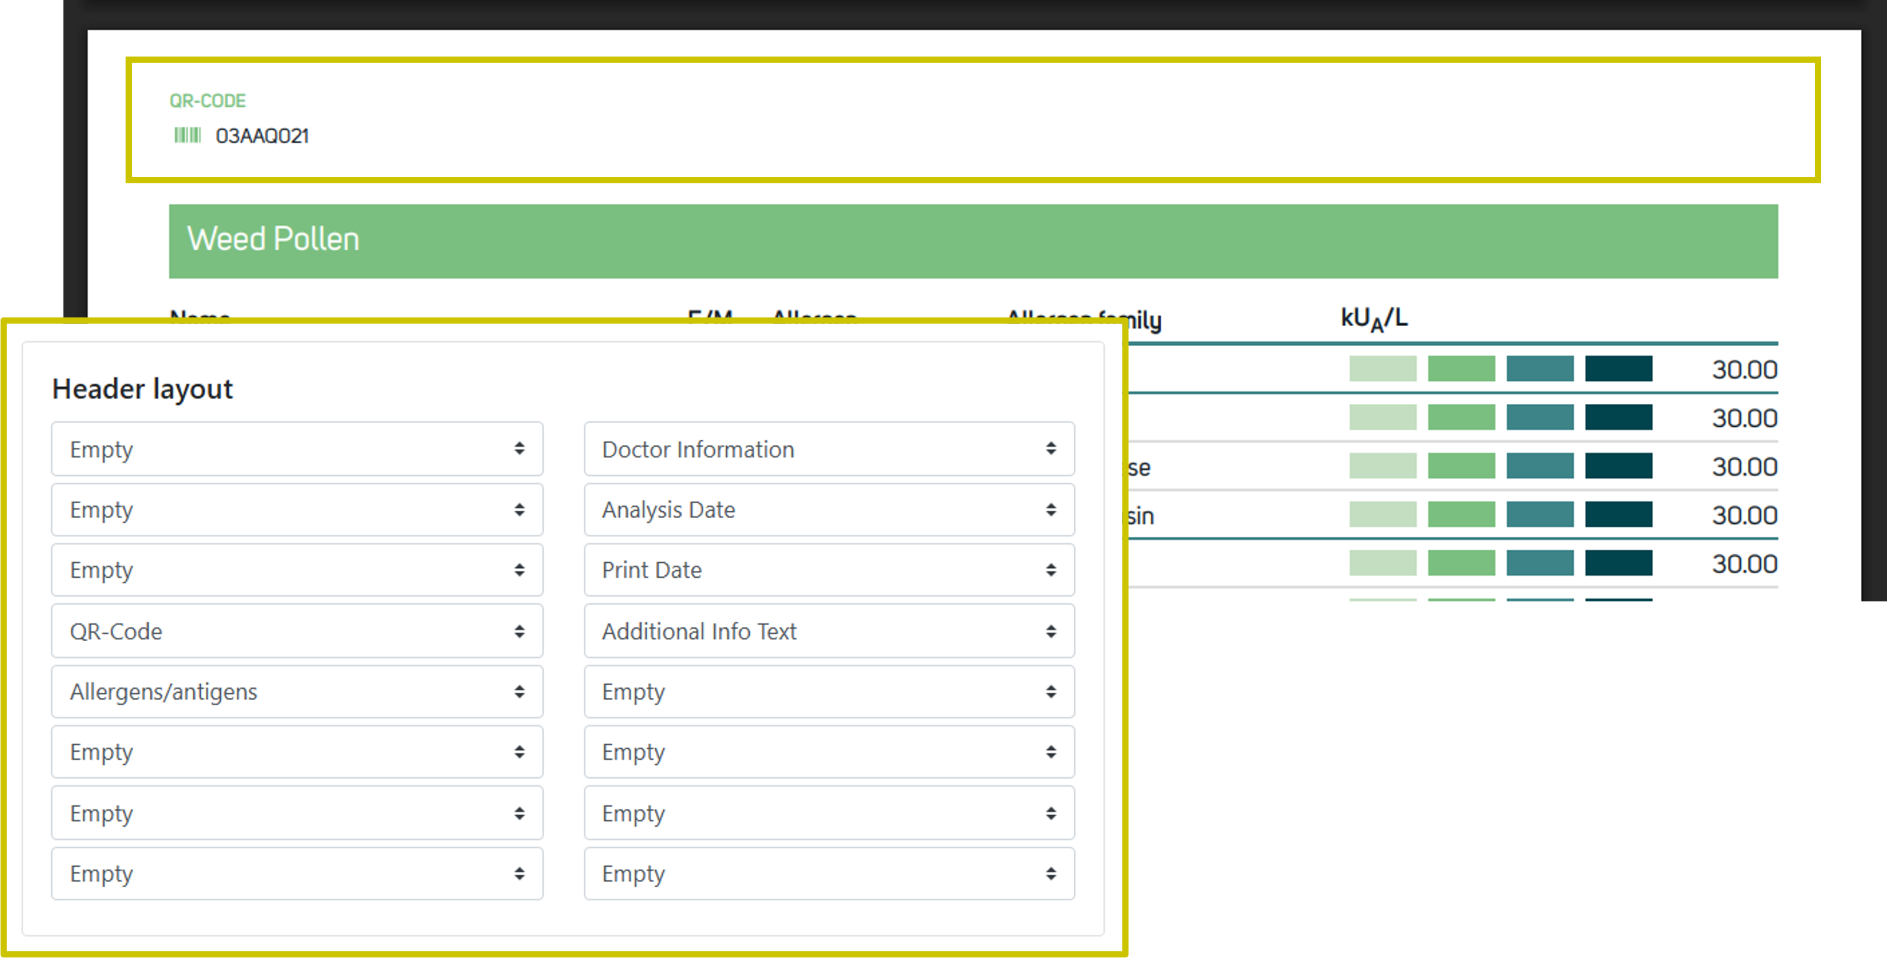1887x958 pixels.
Task: Open the first Empty dropdown in left column
Action: [x=297, y=449]
